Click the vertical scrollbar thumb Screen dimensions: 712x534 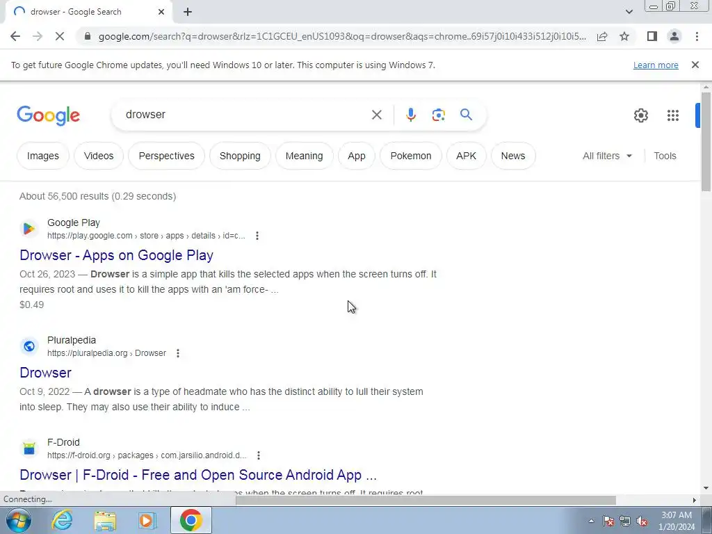[x=706, y=142]
